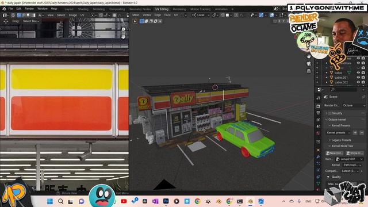Switch to the Animation workspace tab
The height and width of the screenshot is (207, 368).
[221, 9]
